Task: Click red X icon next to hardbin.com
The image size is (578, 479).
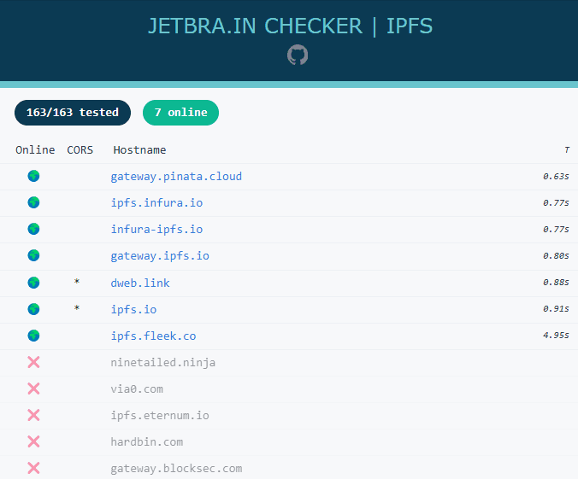Action: tap(33, 441)
